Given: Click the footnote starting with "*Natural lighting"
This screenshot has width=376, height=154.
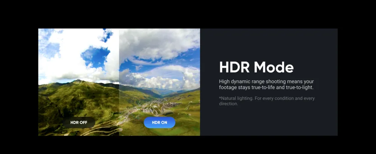Looking at the screenshot, I should 267,101.
